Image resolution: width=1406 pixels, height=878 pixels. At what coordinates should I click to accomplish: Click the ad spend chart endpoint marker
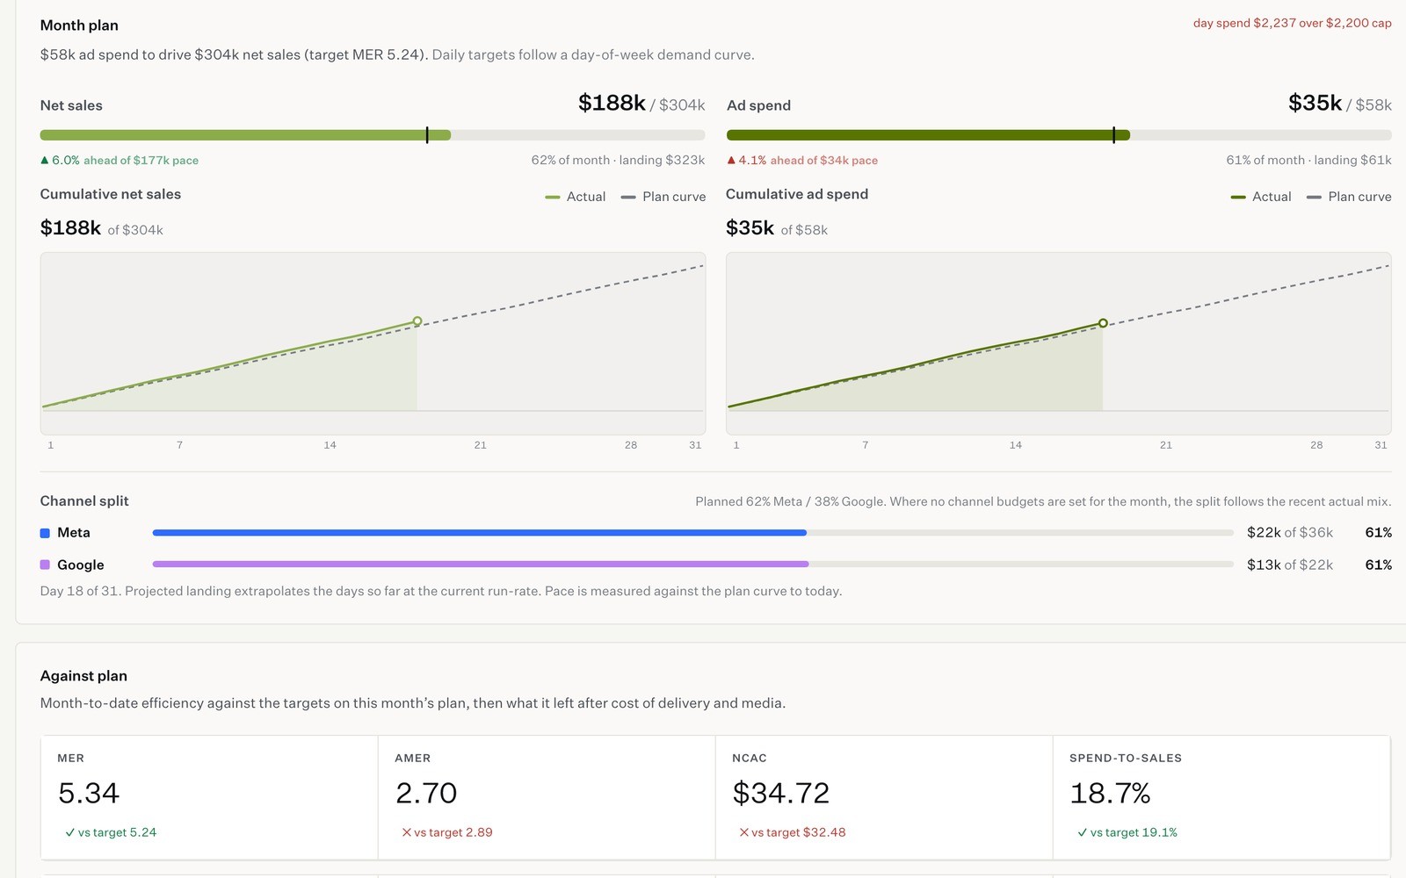1103,323
